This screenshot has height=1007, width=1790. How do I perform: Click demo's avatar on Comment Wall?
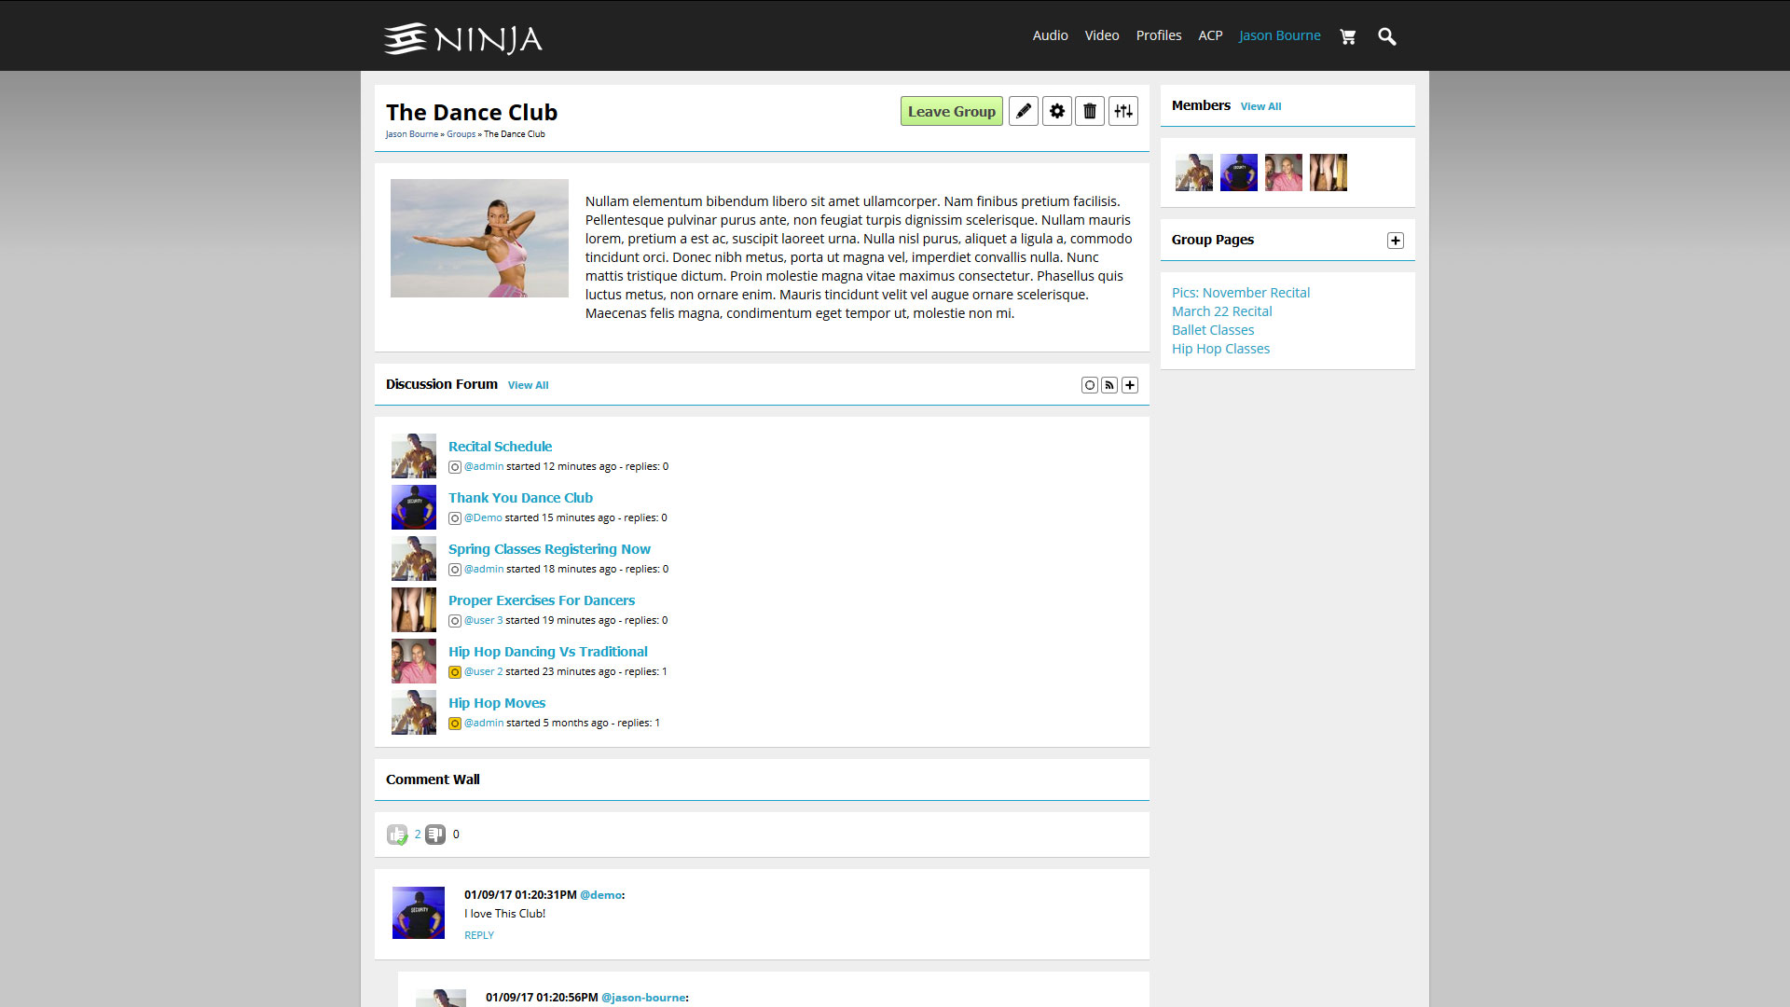coord(419,913)
